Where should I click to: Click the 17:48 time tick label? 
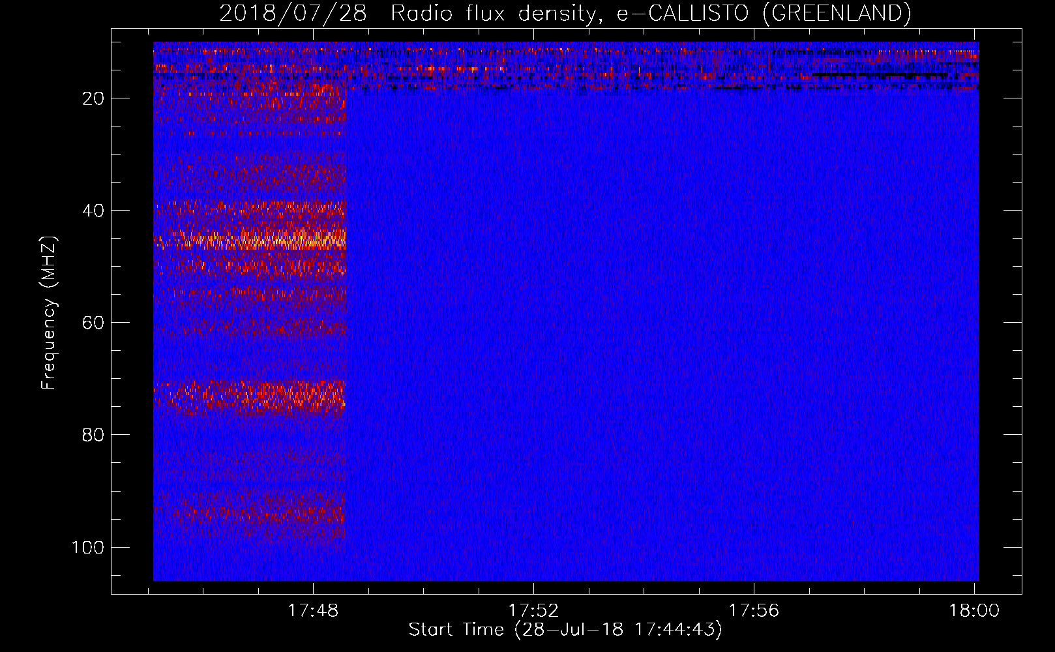313,611
